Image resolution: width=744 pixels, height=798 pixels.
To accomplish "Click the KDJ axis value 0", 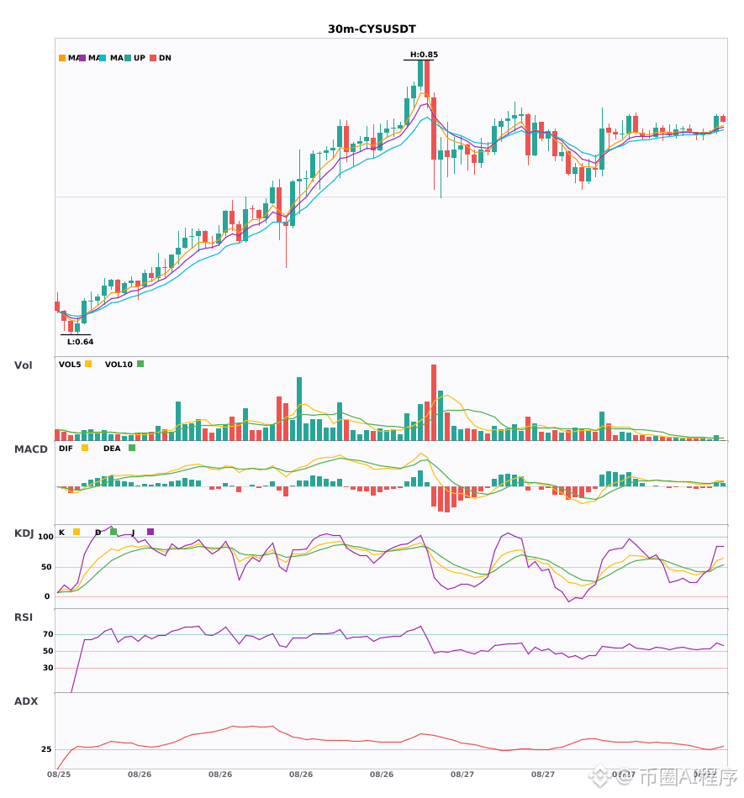I will click(47, 596).
